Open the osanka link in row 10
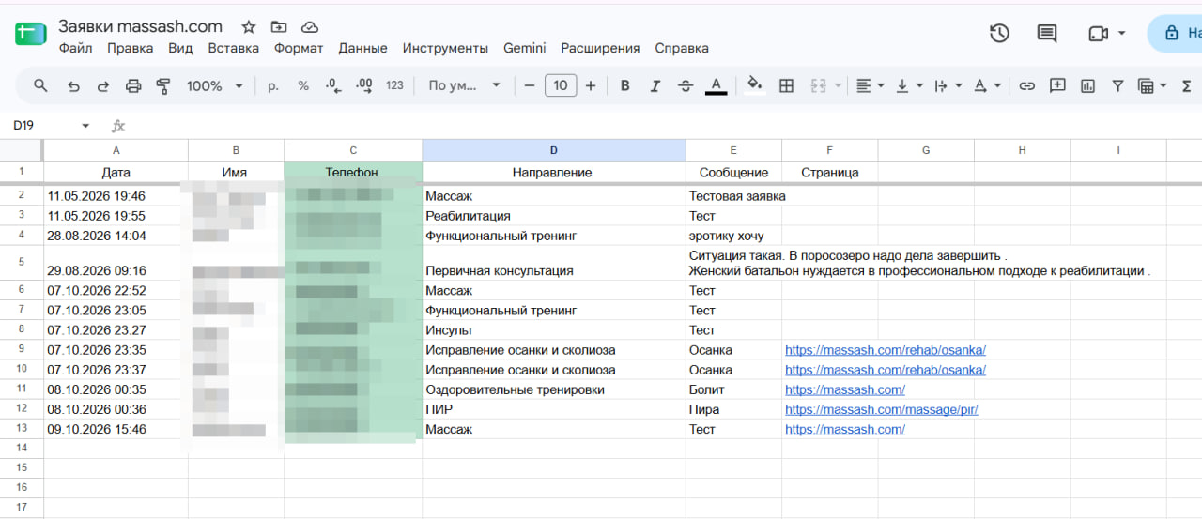This screenshot has height=519, width=1202. coord(886,370)
